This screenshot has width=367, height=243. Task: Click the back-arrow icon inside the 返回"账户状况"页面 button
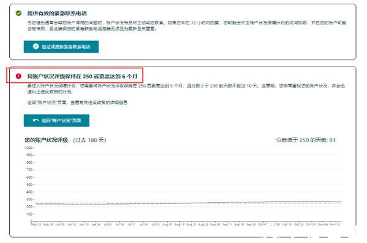[x=36, y=120]
